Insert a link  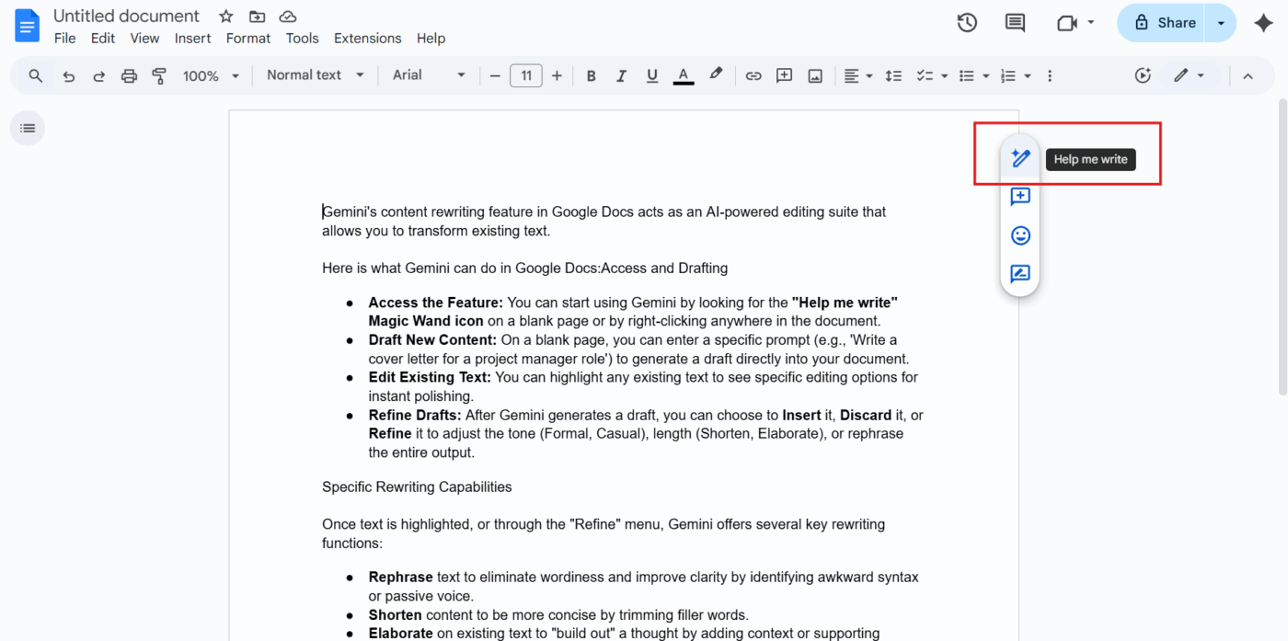753,75
